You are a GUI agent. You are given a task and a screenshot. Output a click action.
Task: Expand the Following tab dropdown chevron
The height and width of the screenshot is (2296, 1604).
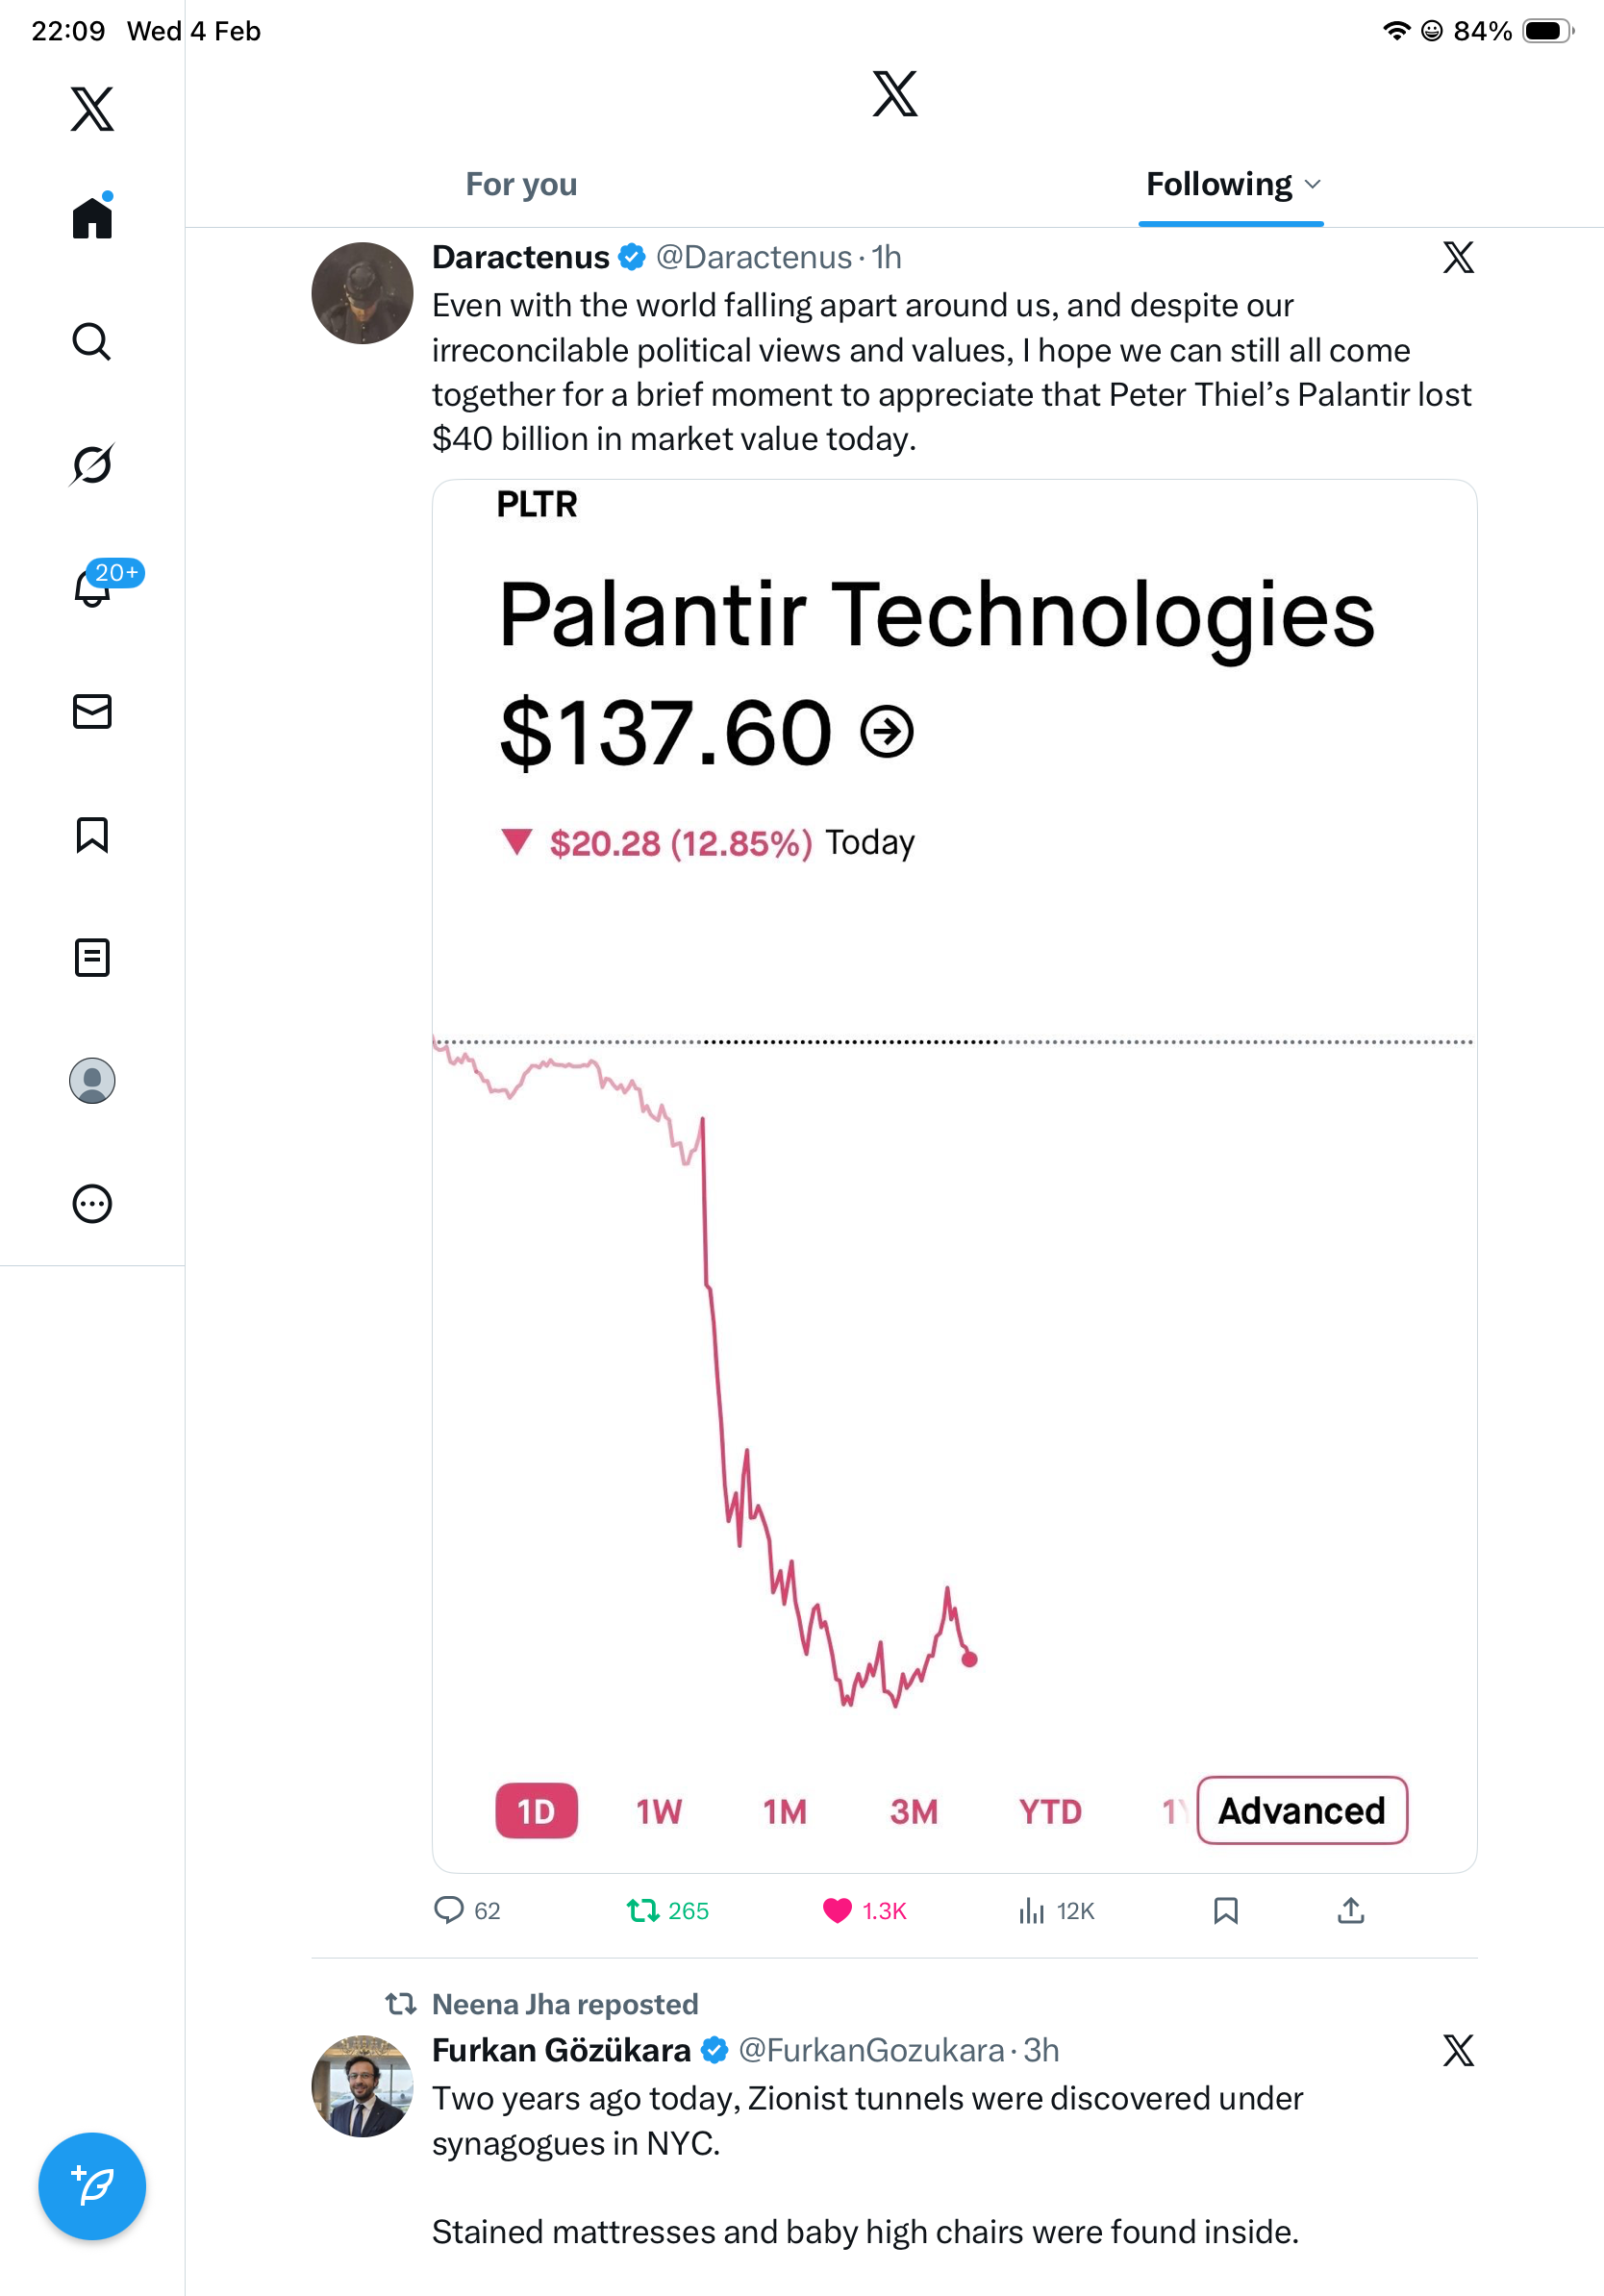click(1313, 184)
